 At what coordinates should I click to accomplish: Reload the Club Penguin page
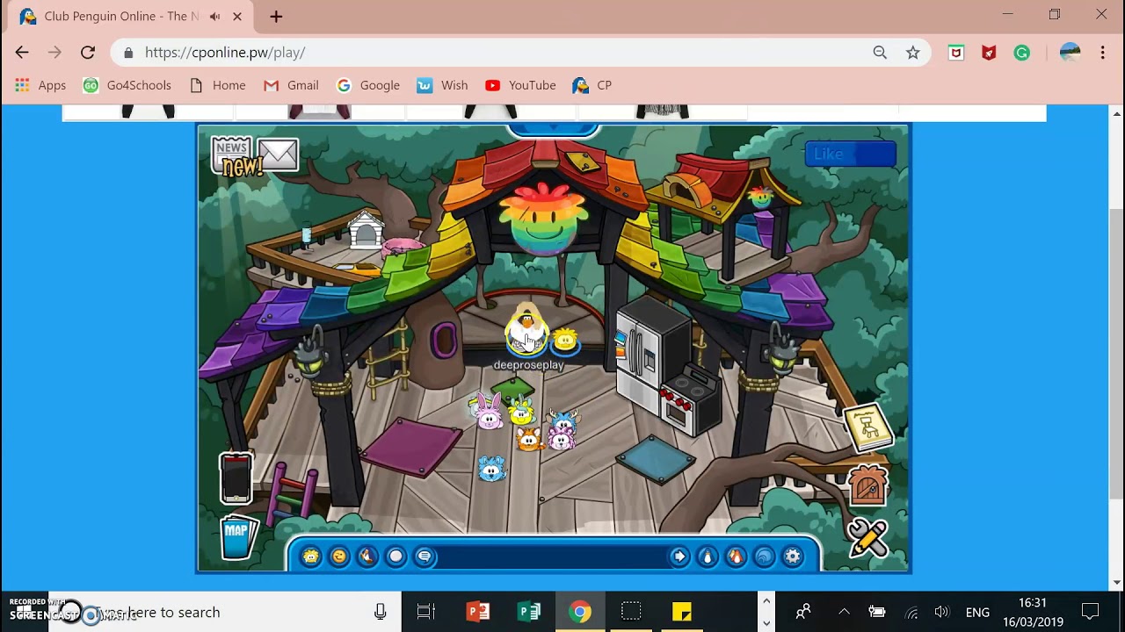pos(88,53)
